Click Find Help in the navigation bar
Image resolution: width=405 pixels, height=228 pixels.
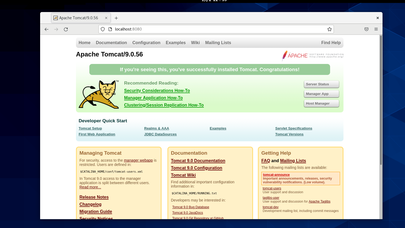pos(331,43)
